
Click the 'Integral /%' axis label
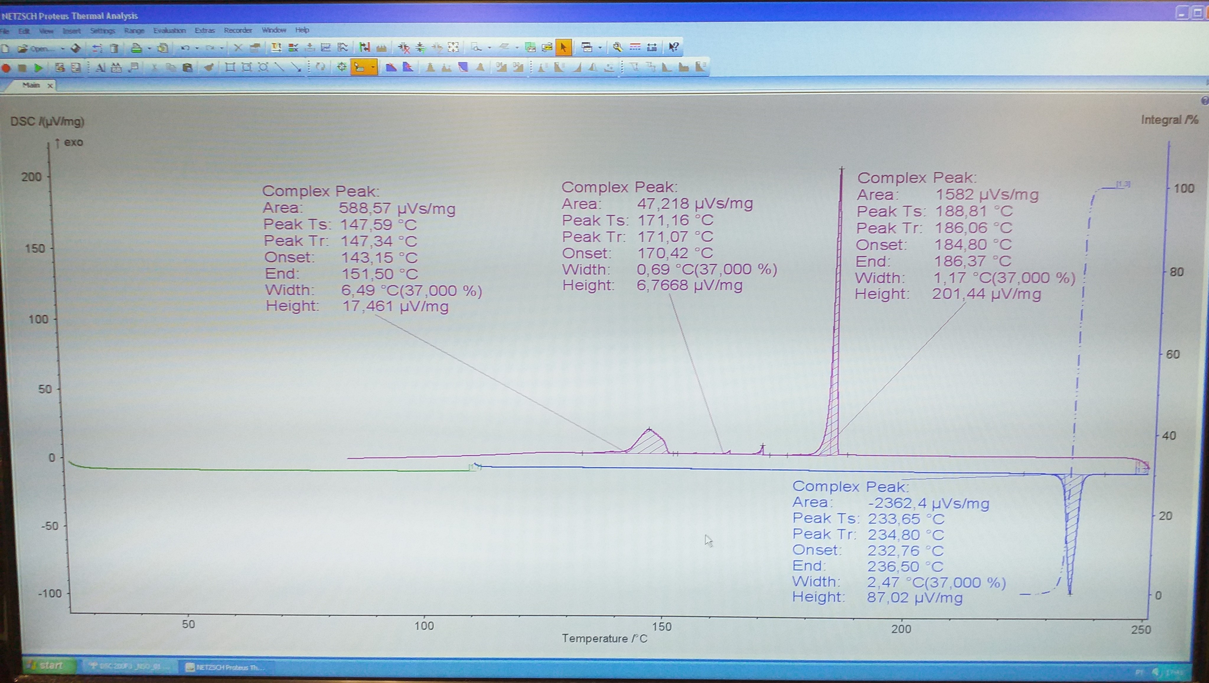coord(1169,120)
